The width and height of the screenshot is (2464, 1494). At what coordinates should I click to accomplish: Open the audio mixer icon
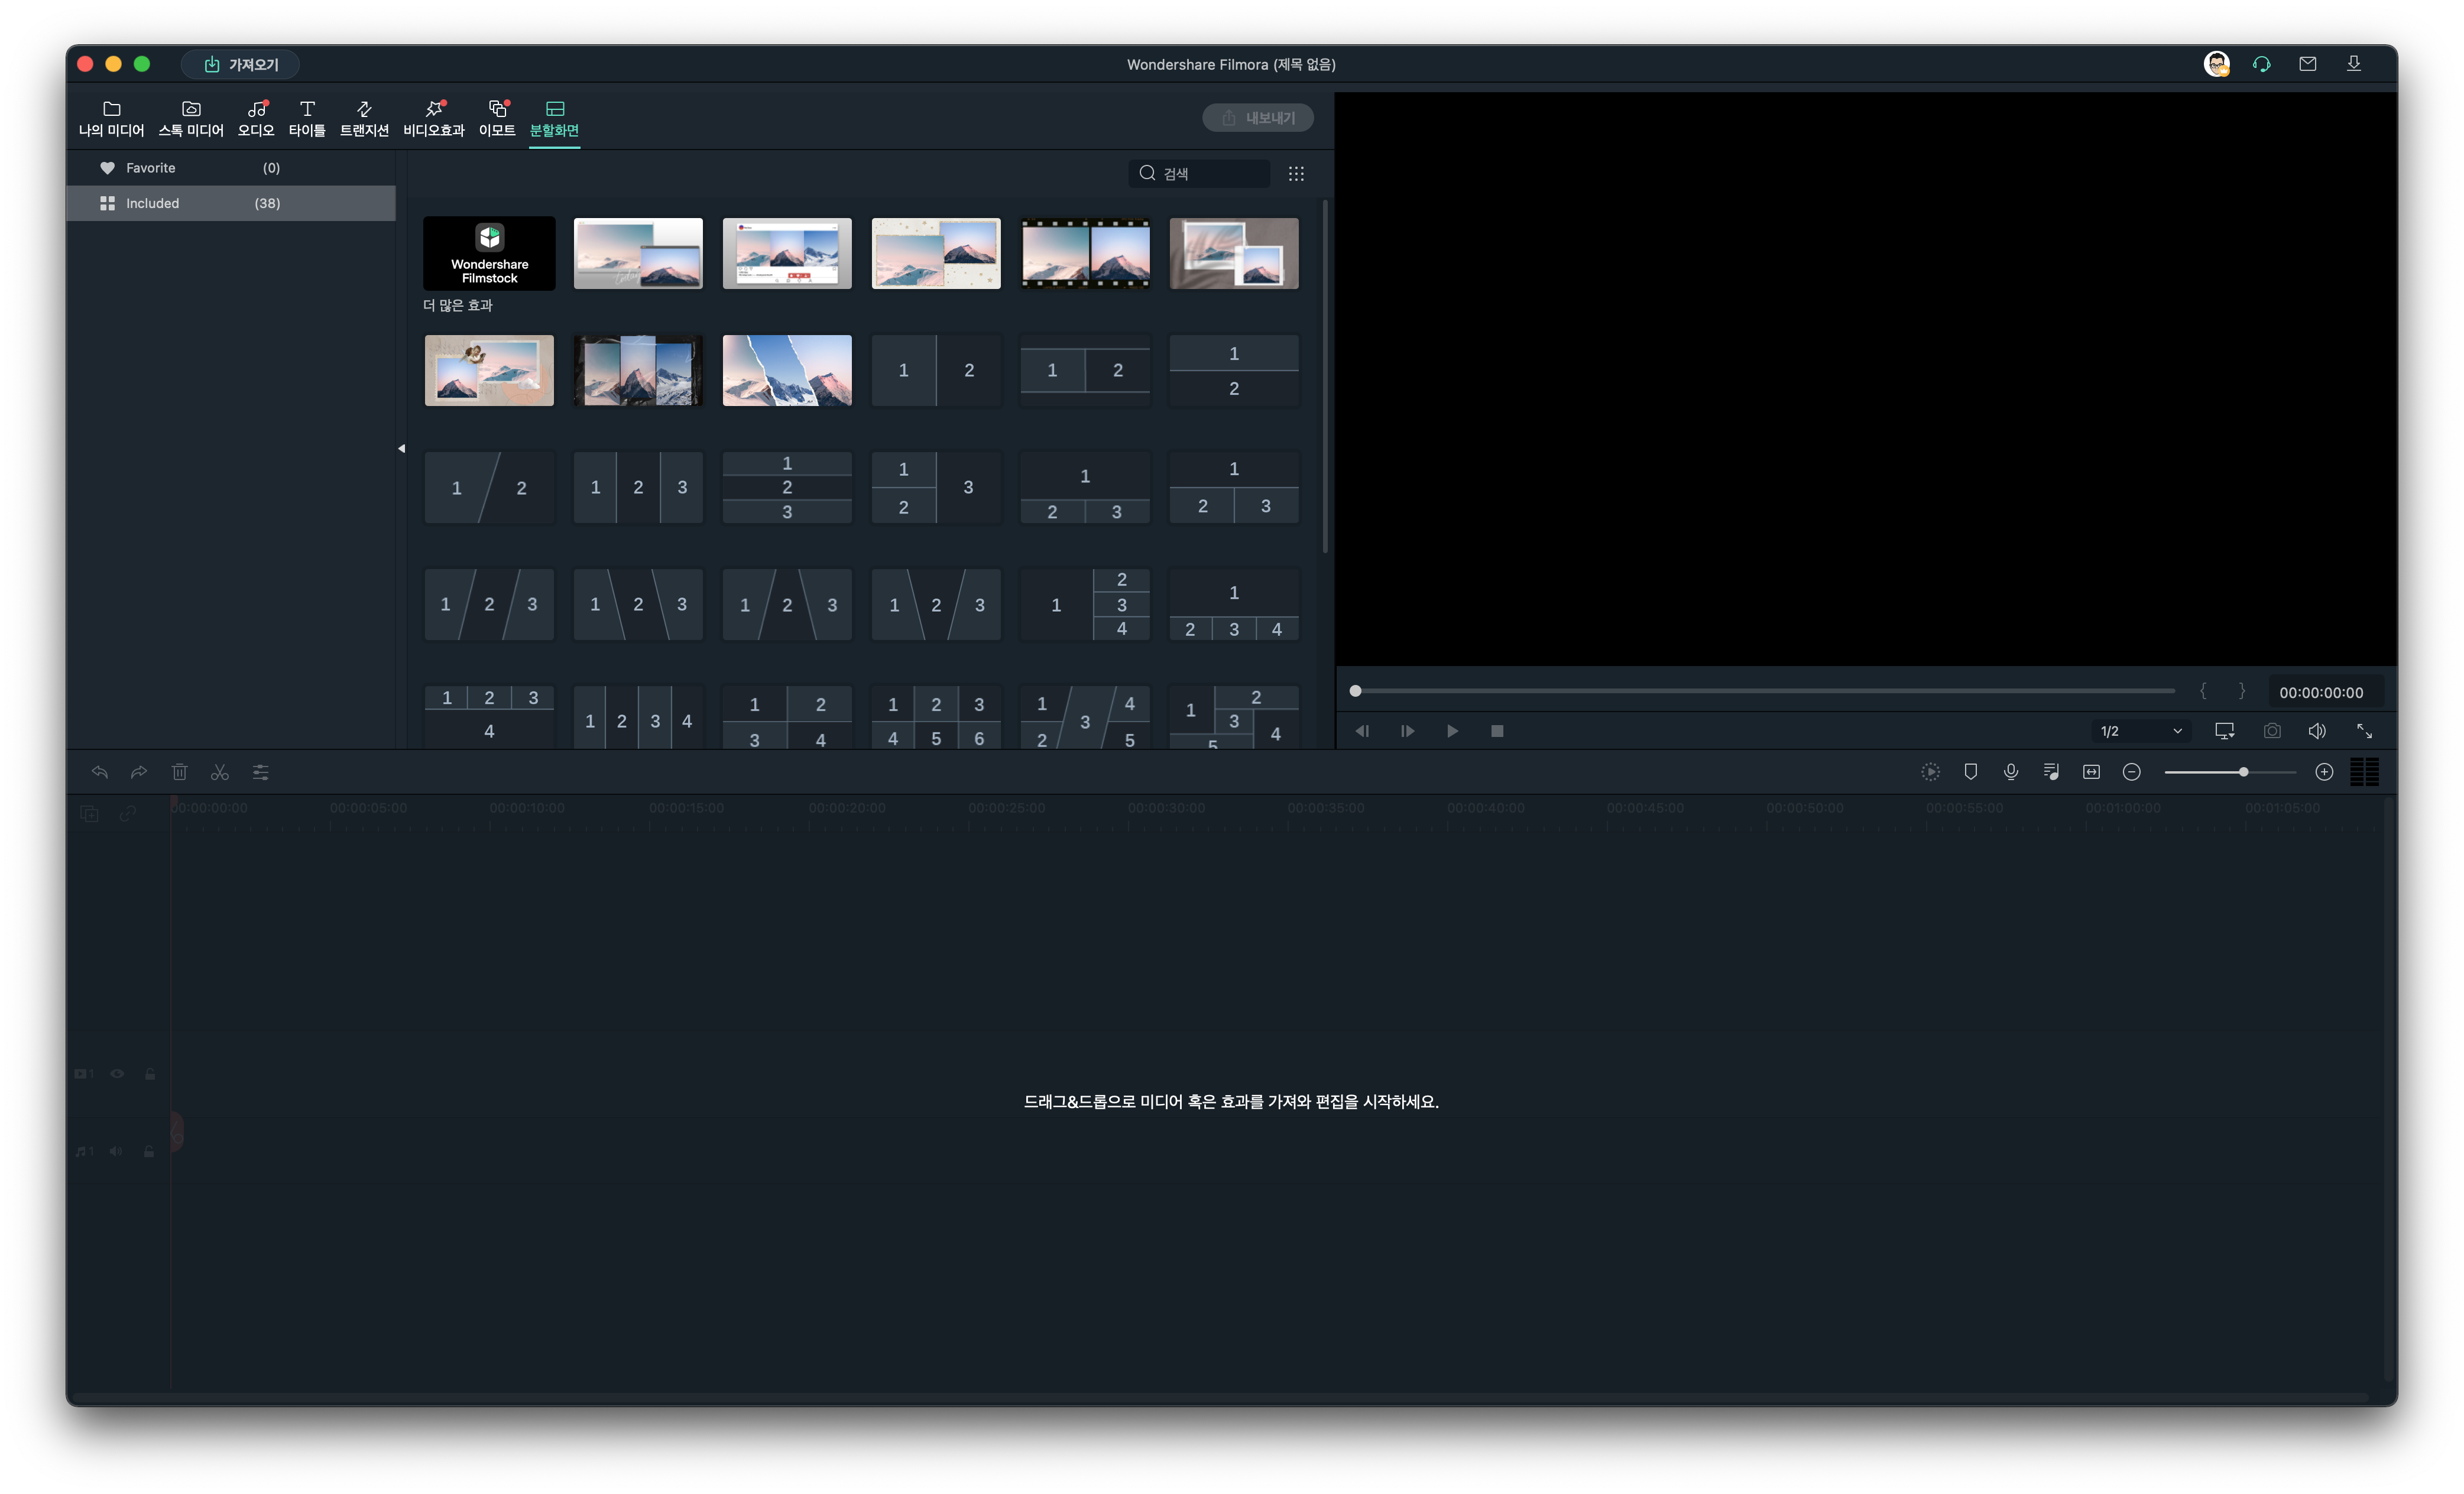coord(2051,772)
